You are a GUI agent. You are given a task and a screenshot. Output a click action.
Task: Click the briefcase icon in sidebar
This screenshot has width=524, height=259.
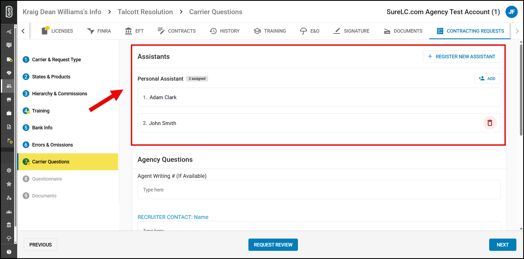[9, 113]
